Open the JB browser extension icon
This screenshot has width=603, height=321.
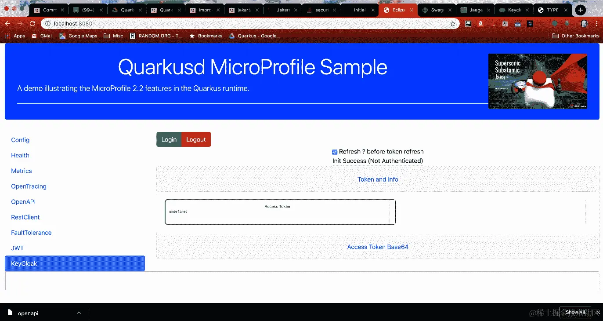(x=468, y=24)
